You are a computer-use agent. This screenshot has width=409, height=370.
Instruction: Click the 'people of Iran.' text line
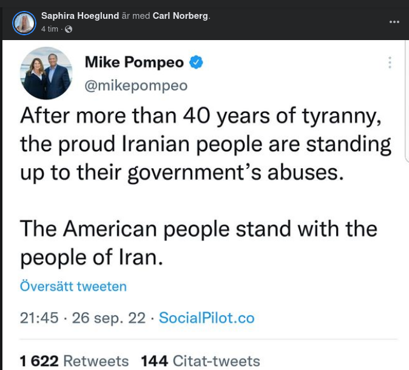[x=92, y=257]
